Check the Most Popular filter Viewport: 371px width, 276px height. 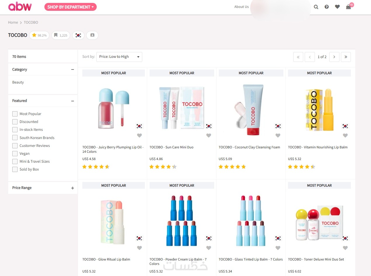pos(15,114)
